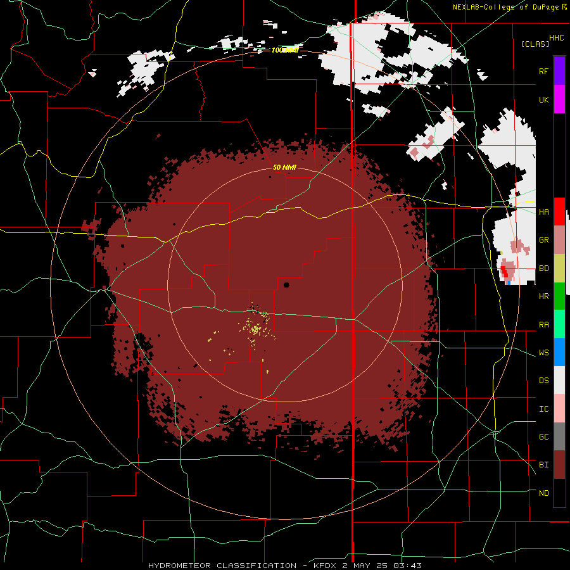The height and width of the screenshot is (570, 570).
Task: Click the 50 NMI range ring label
Action: (x=284, y=167)
